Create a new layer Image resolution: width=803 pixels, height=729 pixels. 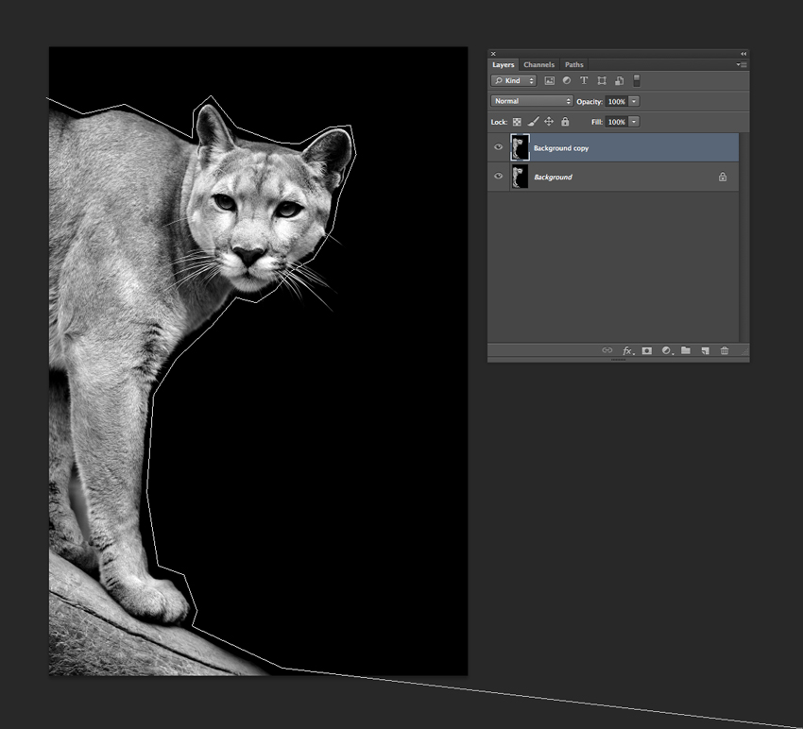tap(705, 350)
